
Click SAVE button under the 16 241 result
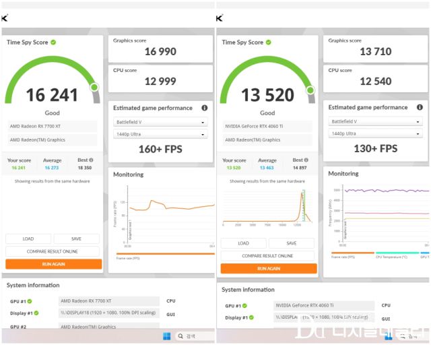[x=76, y=239]
